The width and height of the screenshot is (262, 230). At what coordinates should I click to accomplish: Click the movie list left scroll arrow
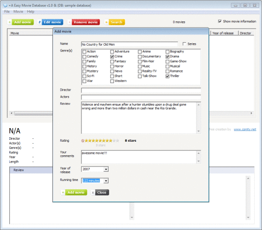coord(12,113)
